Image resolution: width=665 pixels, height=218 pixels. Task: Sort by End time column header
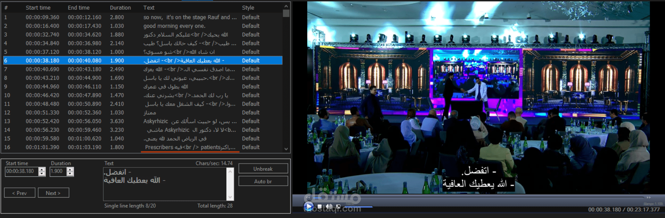(79, 8)
